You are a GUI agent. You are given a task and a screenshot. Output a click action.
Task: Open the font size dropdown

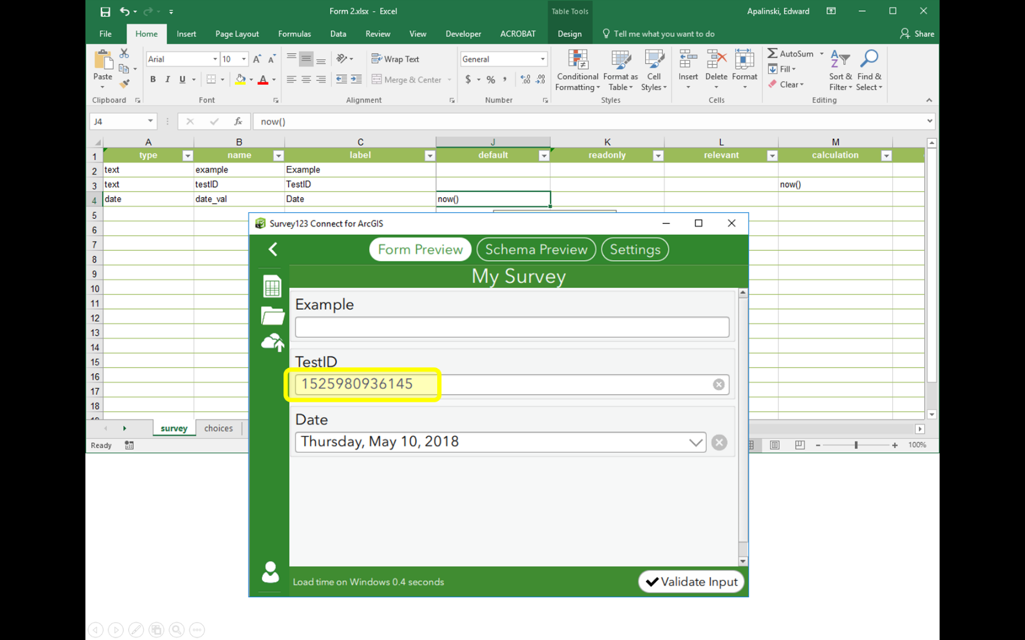(x=243, y=59)
